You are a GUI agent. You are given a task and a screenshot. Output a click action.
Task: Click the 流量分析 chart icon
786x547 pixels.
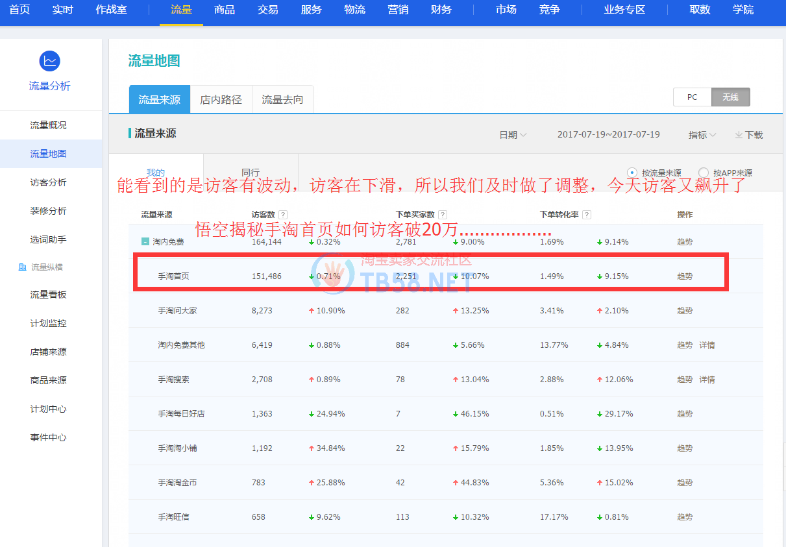50,61
